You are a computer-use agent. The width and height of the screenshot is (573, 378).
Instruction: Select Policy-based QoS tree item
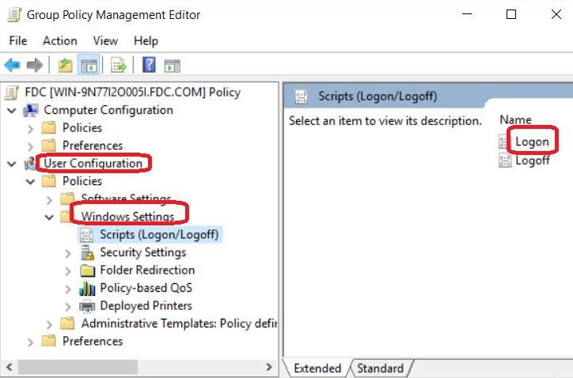pyautogui.click(x=146, y=288)
